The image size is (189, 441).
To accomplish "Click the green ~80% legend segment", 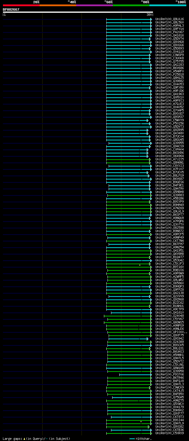I will (131, 5).
